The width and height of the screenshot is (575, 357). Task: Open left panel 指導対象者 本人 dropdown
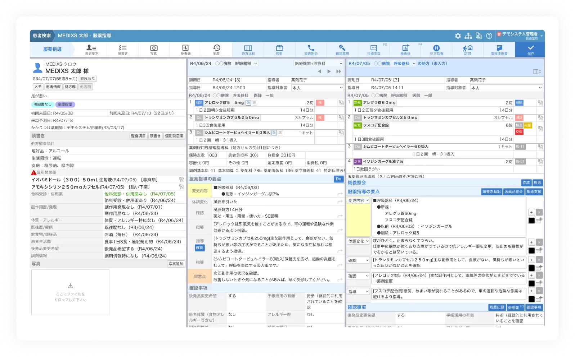[317, 88]
